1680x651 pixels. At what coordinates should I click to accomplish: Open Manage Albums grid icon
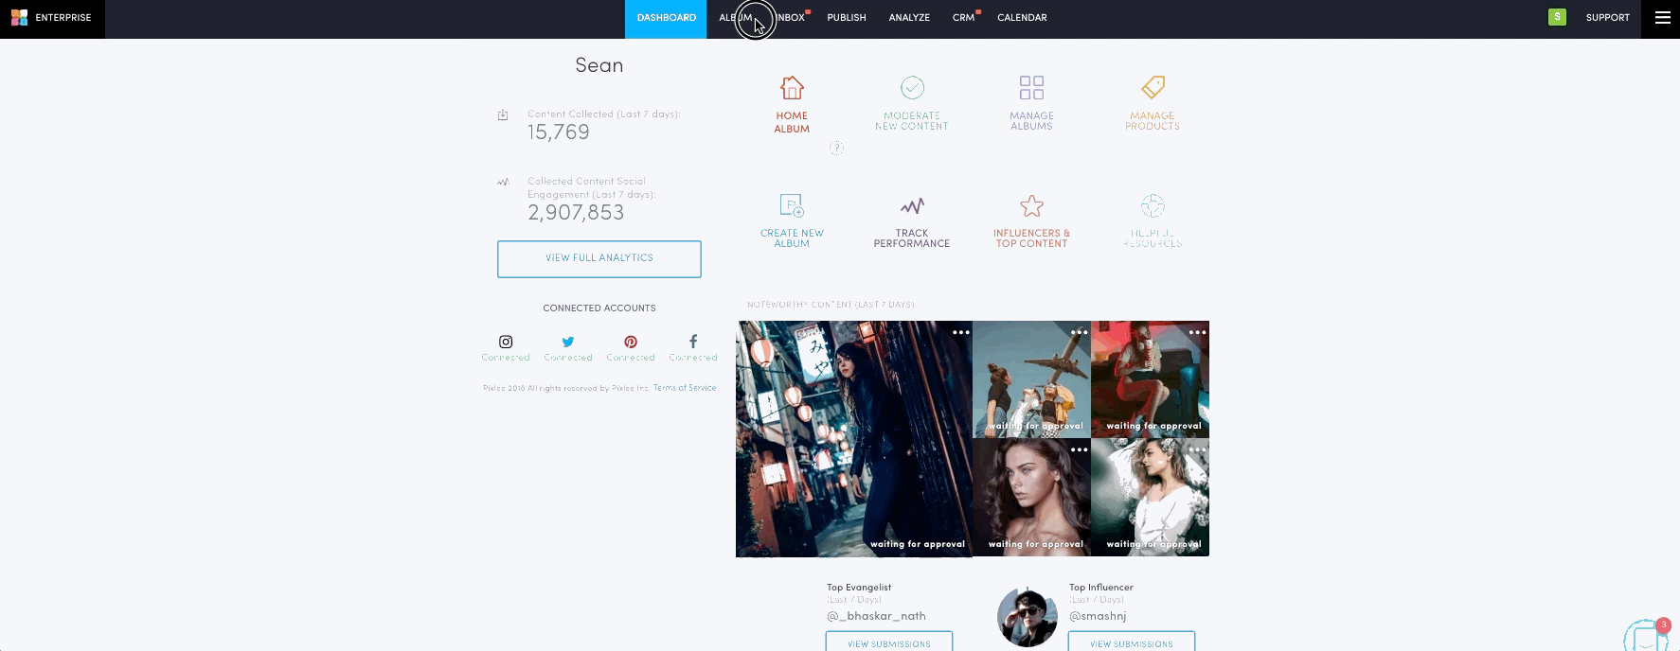[x=1031, y=88]
